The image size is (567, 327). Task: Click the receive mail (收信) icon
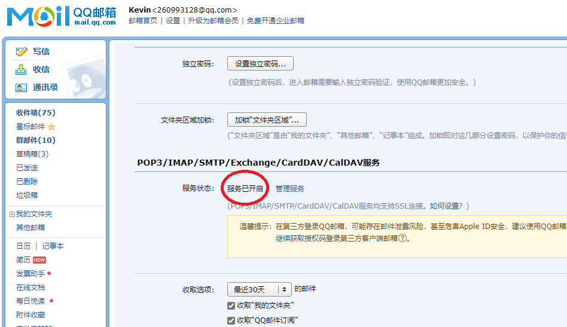coord(22,69)
